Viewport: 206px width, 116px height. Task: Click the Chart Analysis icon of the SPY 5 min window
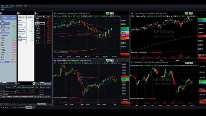pos(55,13)
